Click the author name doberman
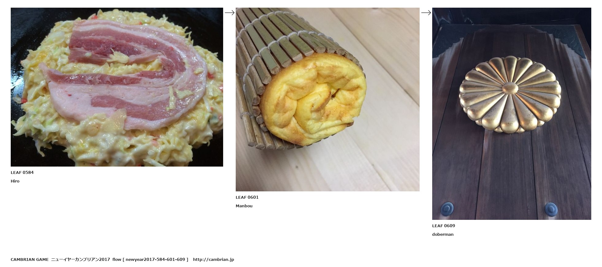The height and width of the screenshot is (267, 602). tap(443, 234)
